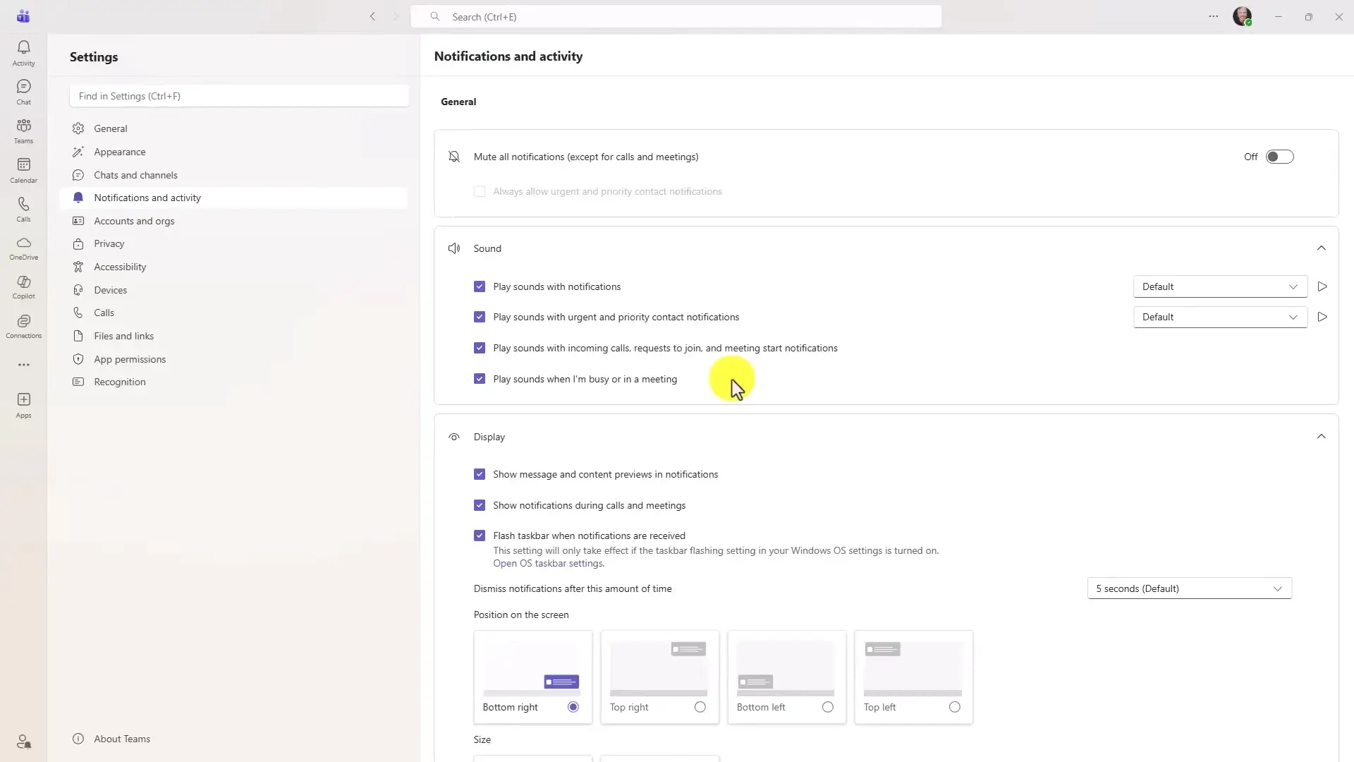Open Chat from the left rail
This screenshot has width=1354, height=762.
tap(23, 92)
